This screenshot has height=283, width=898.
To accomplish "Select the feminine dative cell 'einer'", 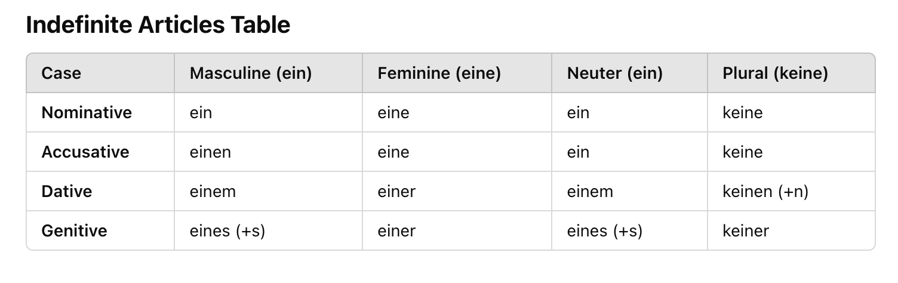I will click(396, 191).
